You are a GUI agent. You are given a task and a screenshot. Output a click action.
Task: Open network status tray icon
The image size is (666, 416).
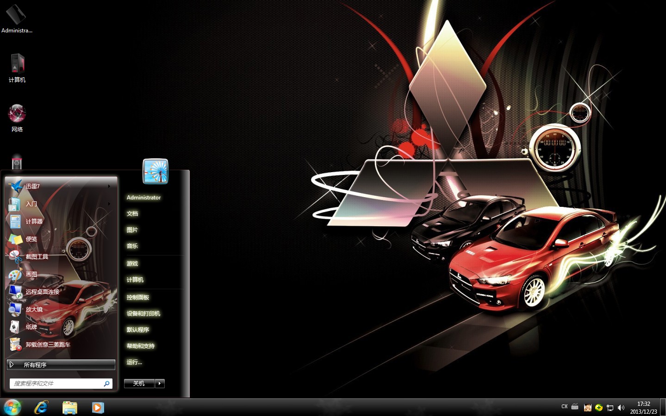tap(610, 408)
